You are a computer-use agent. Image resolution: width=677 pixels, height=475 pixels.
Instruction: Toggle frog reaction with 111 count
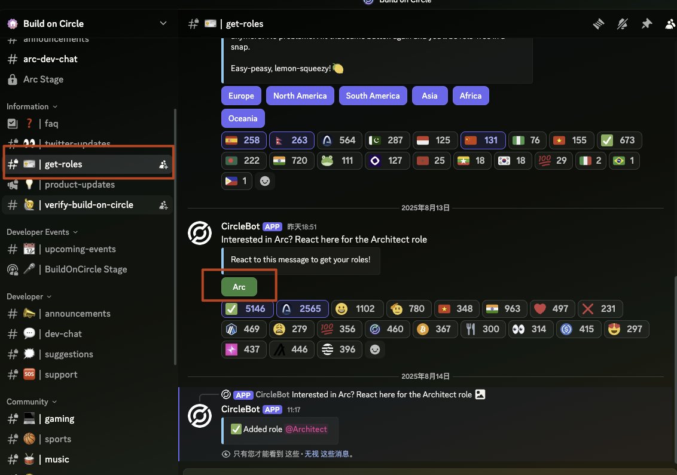(339, 161)
